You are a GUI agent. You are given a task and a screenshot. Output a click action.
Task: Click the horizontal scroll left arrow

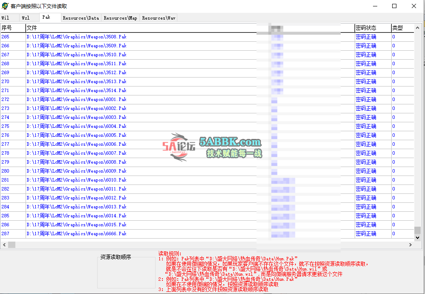(4, 245)
